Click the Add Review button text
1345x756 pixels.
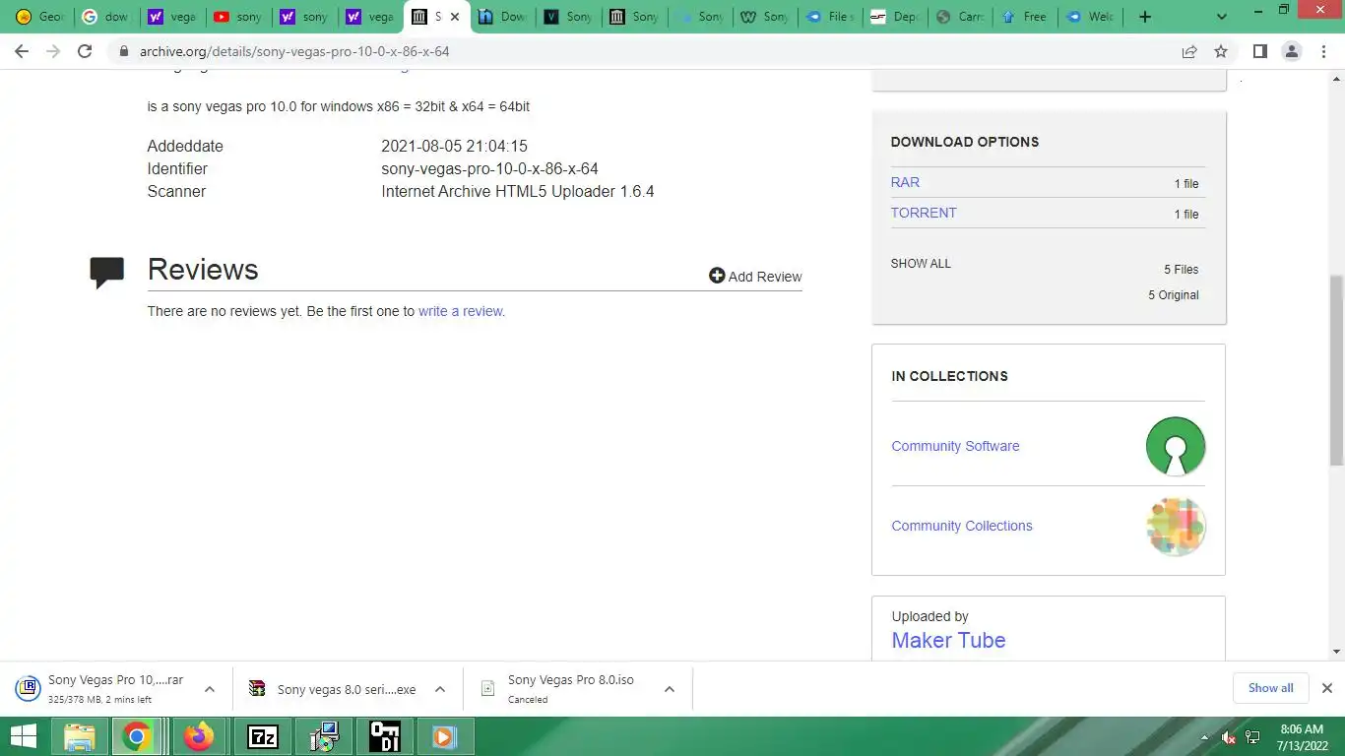pyautogui.click(x=765, y=277)
